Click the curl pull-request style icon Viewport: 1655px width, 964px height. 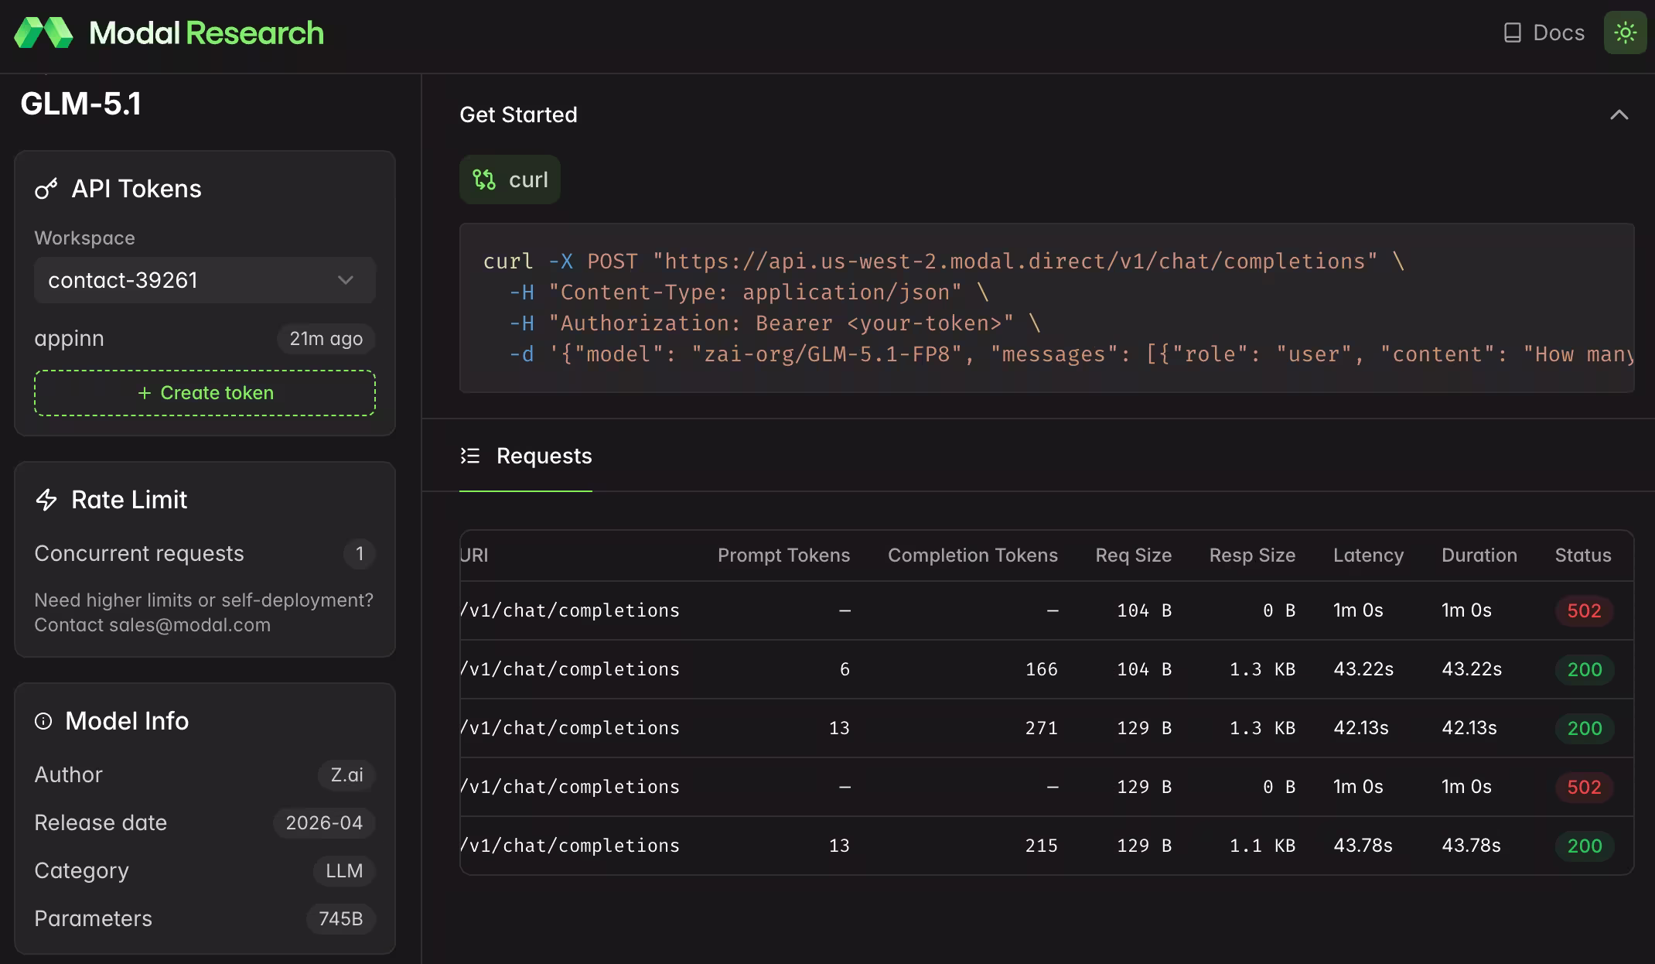(x=484, y=179)
